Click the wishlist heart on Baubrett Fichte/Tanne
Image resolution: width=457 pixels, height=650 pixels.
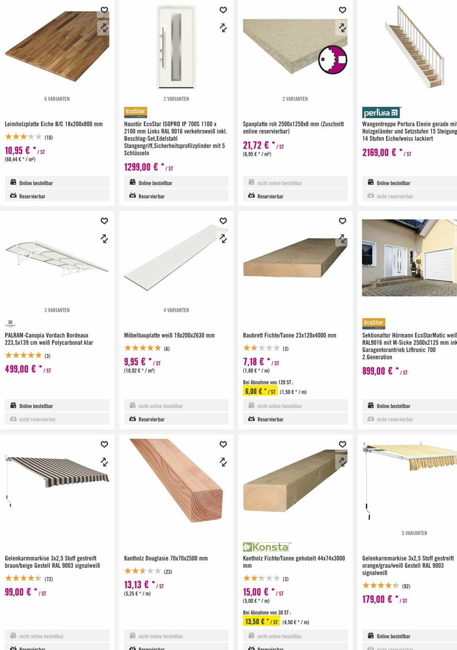(x=342, y=221)
